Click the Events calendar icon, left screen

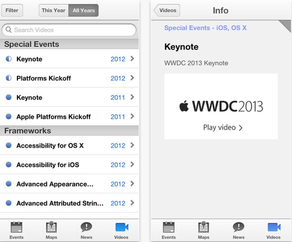[16, 227]
